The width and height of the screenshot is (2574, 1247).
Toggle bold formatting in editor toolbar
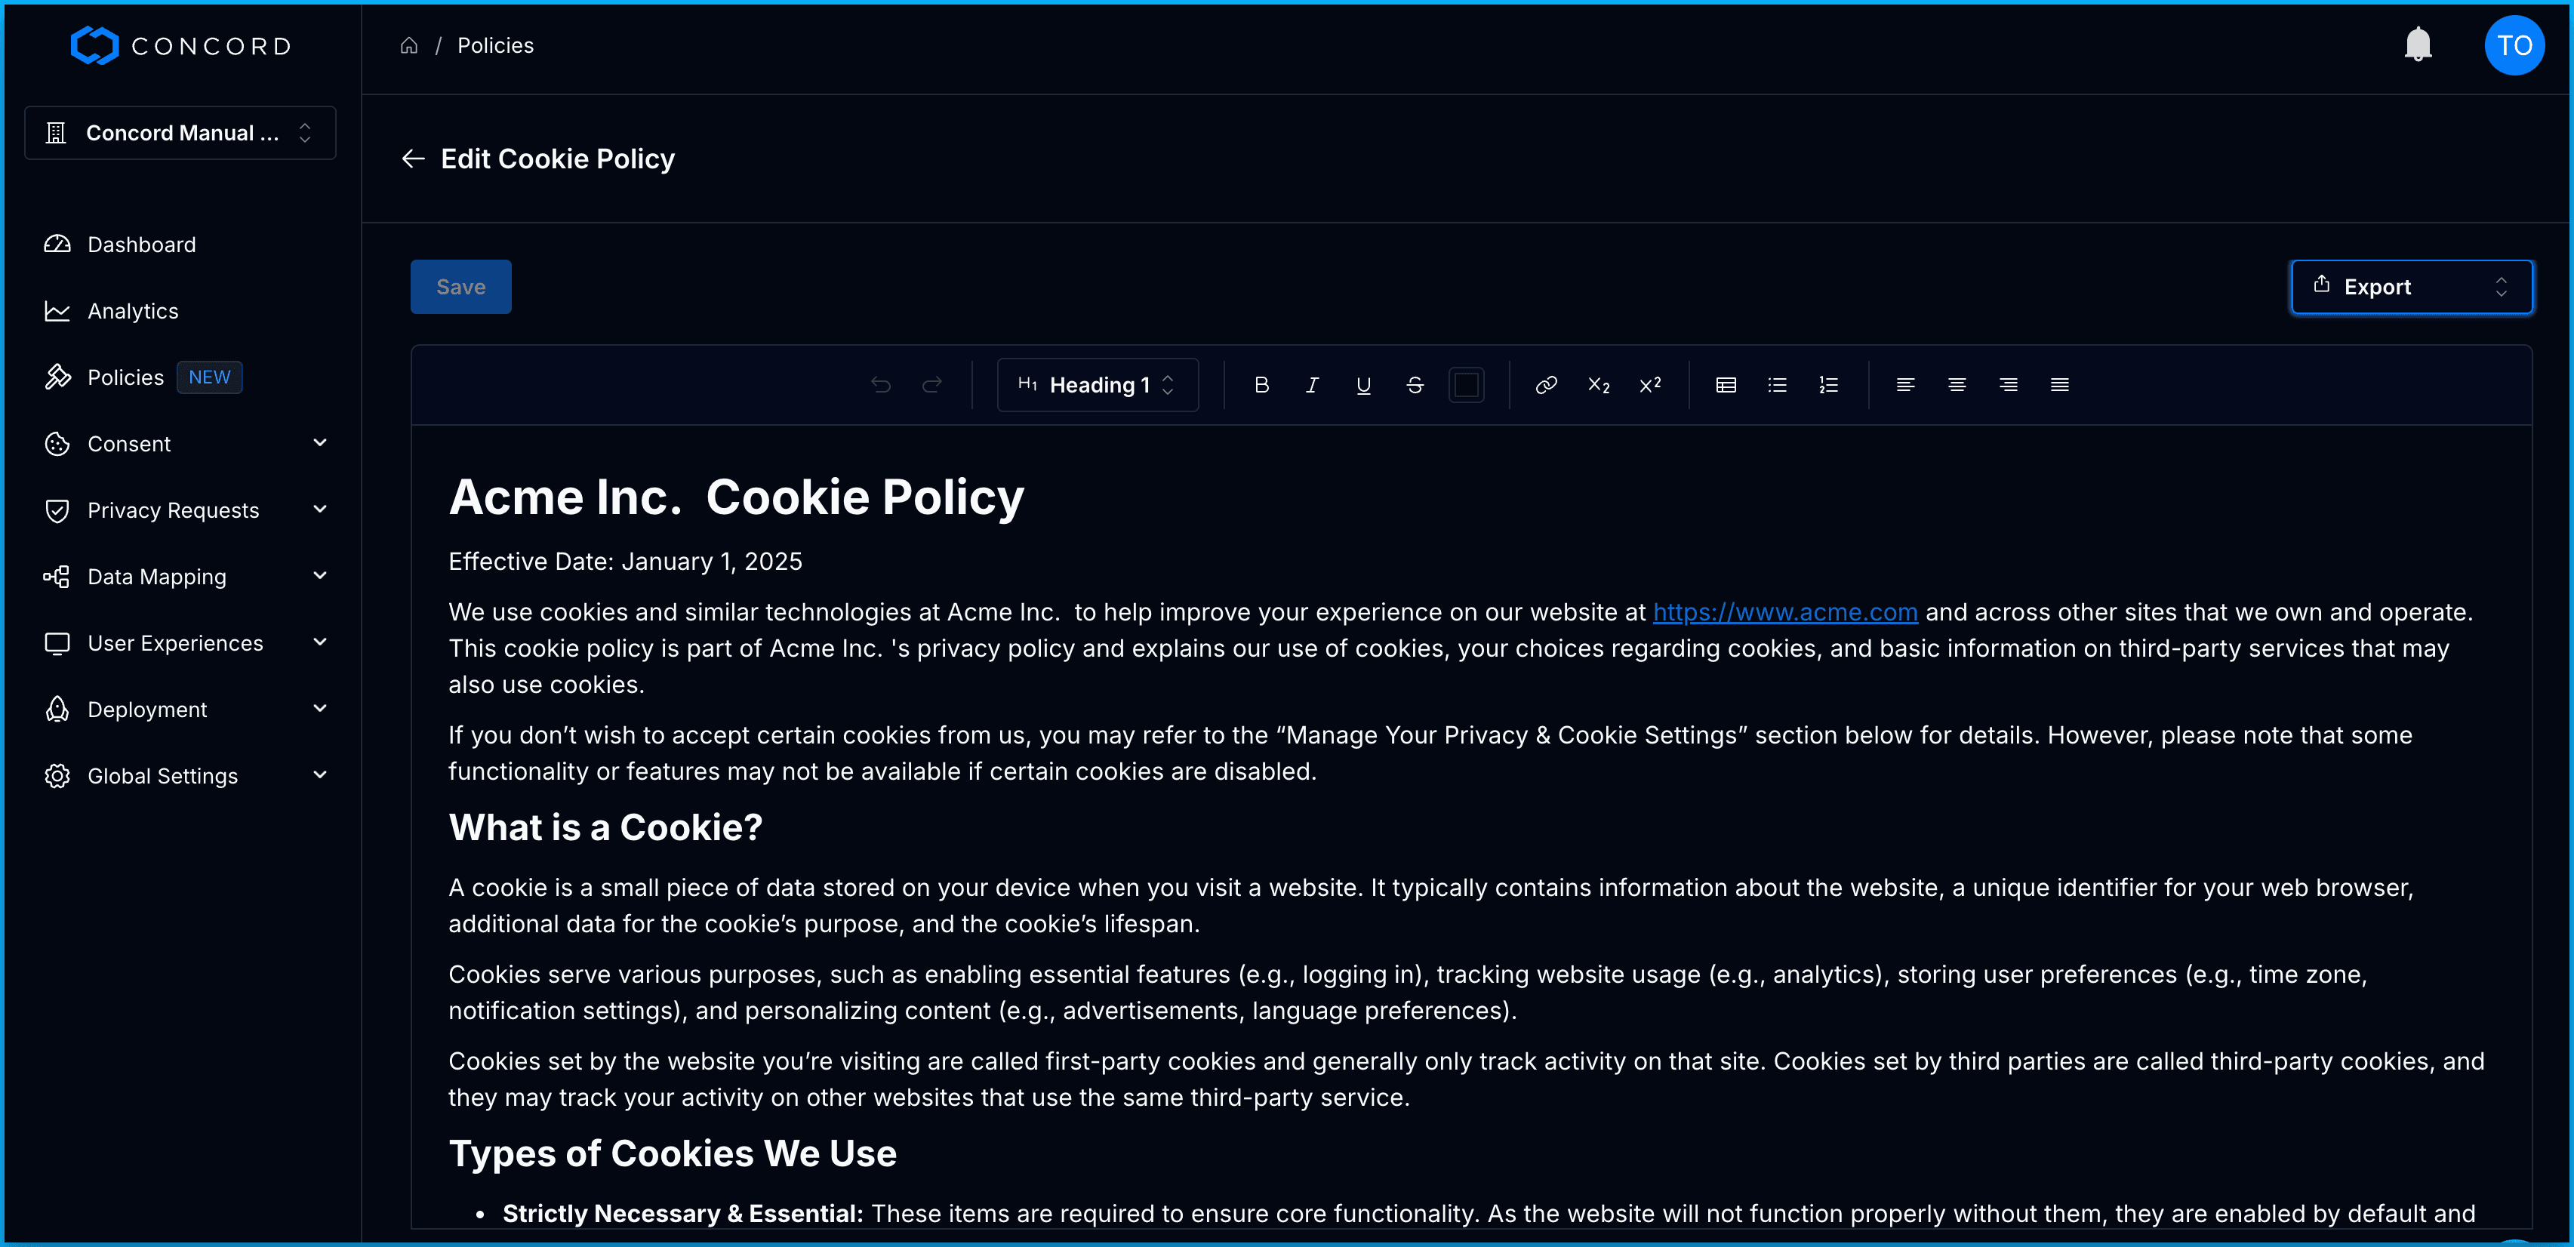pyautogui.click(x=1261, y=385)
